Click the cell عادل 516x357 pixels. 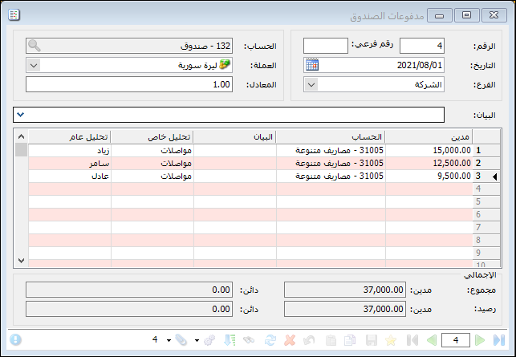pos(70,176)
